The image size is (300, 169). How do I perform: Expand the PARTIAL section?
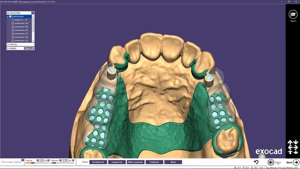(x=8, y=45)
